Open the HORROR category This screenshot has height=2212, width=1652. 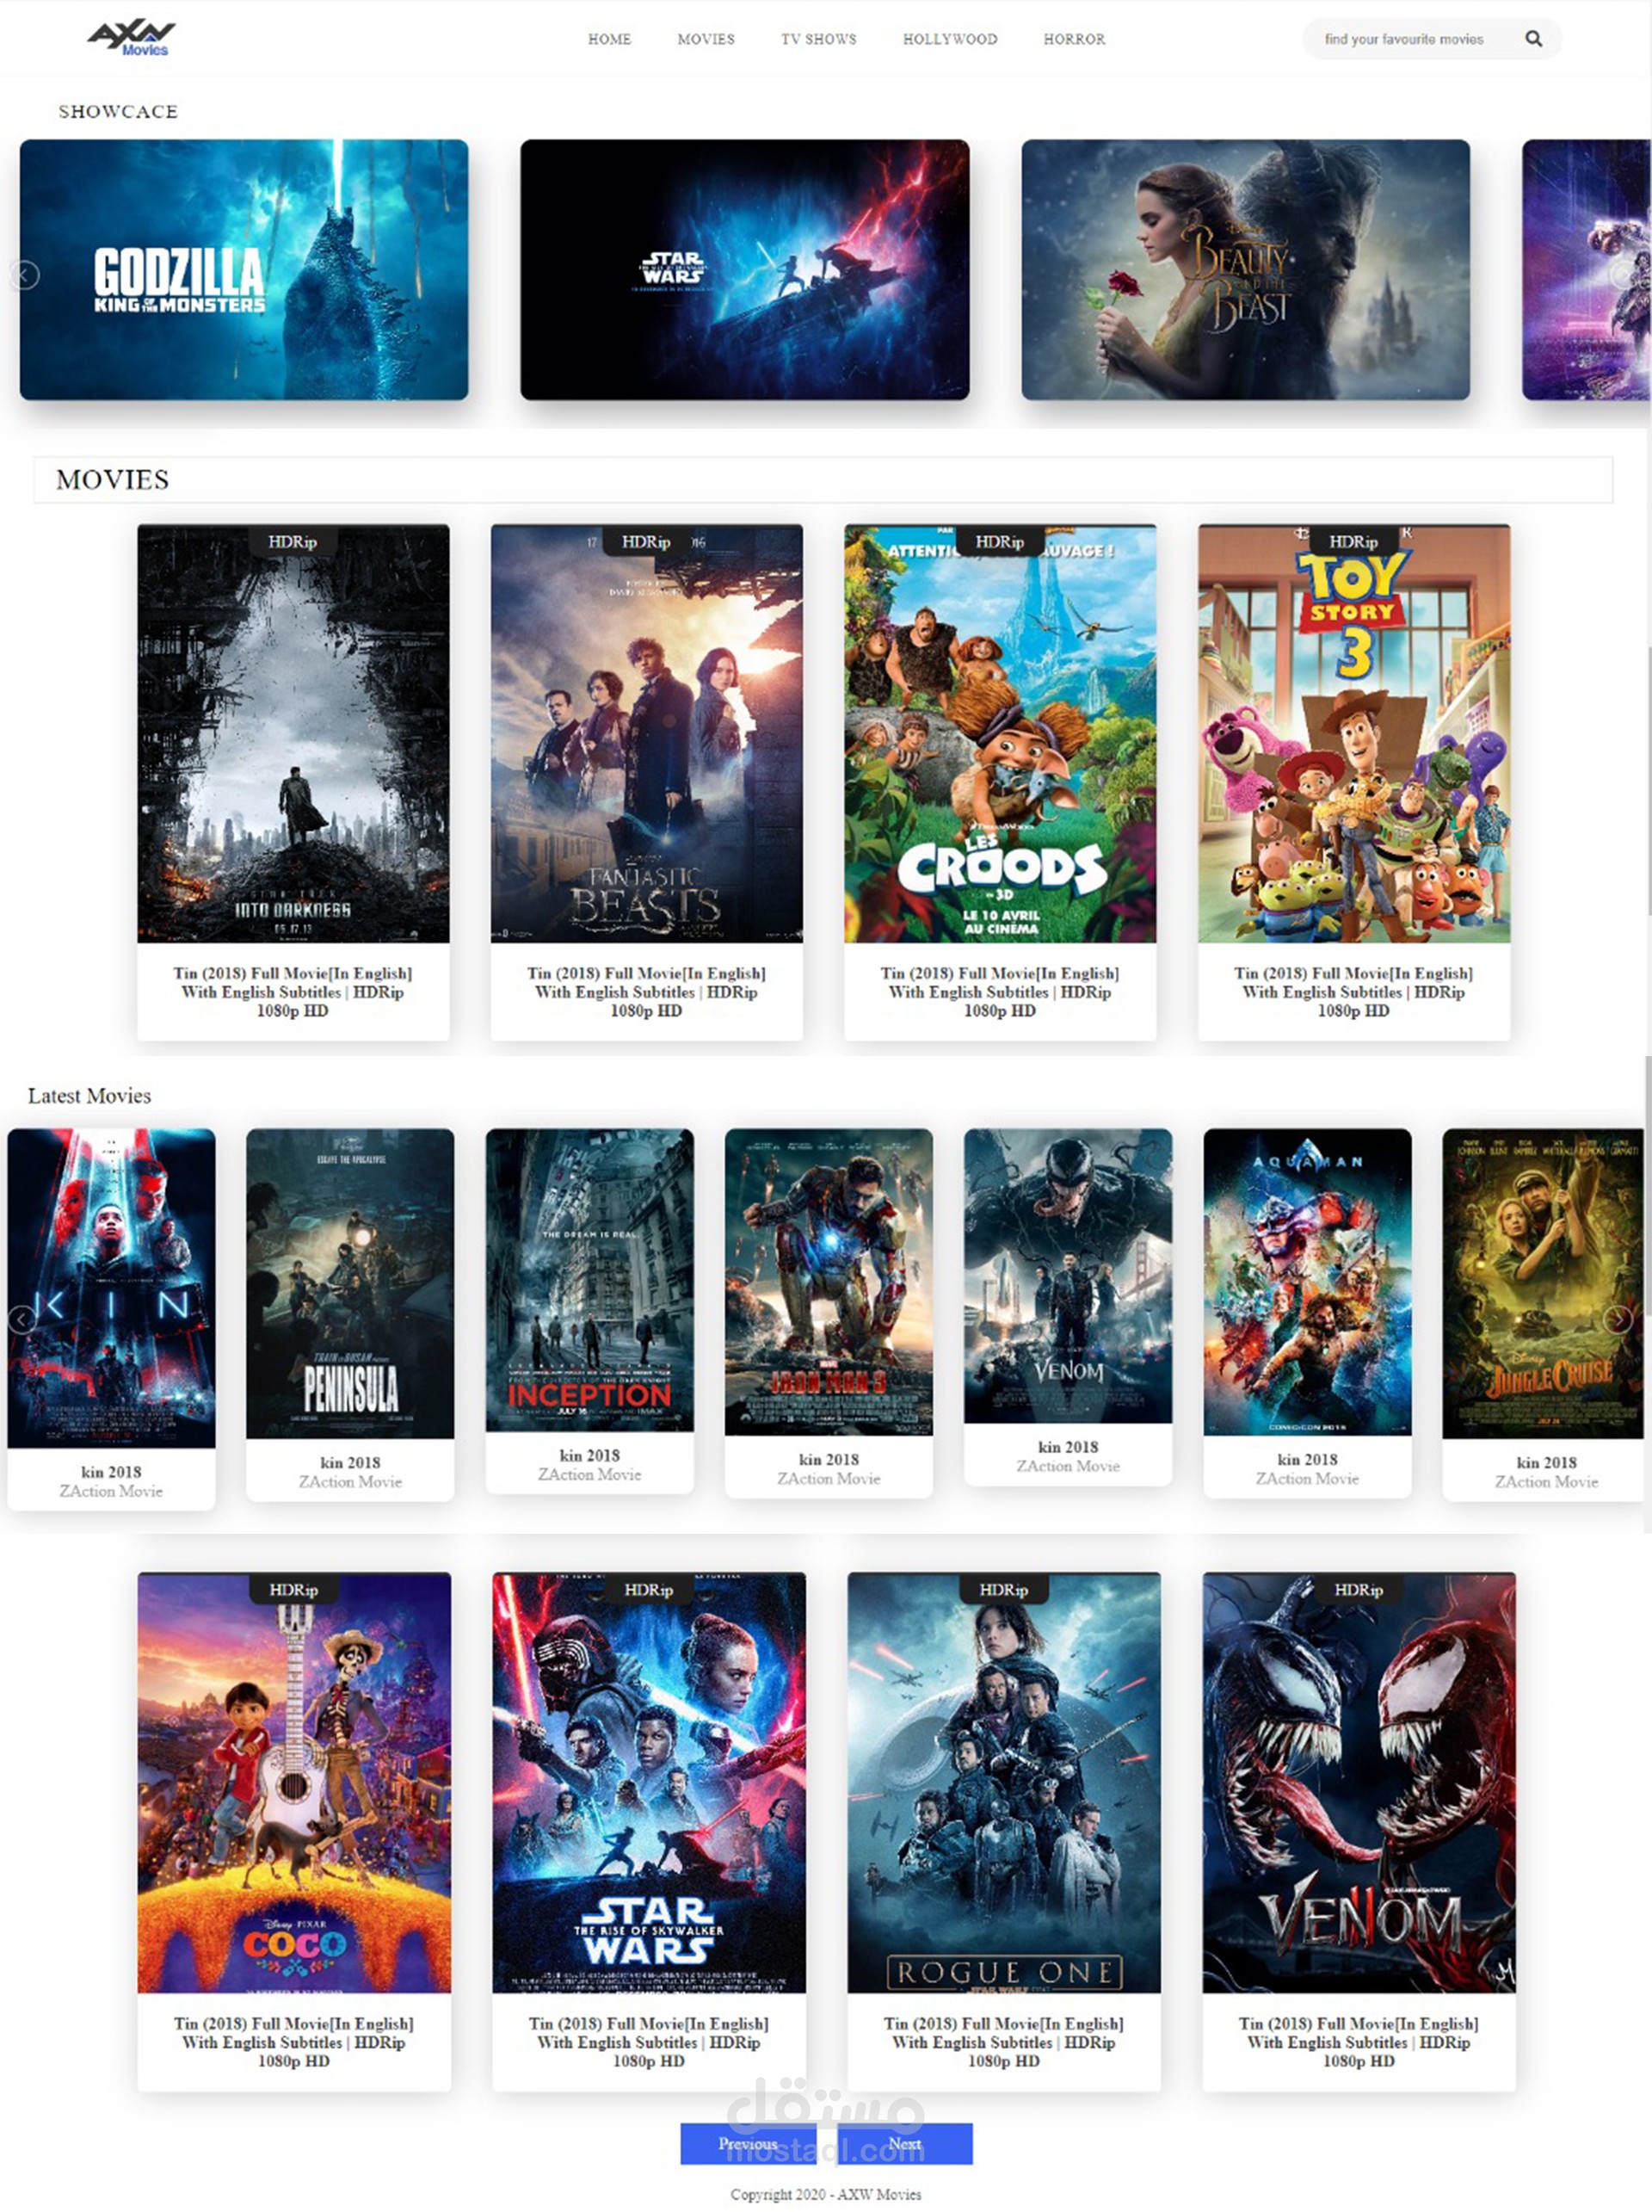click(x=1075, y=39)
